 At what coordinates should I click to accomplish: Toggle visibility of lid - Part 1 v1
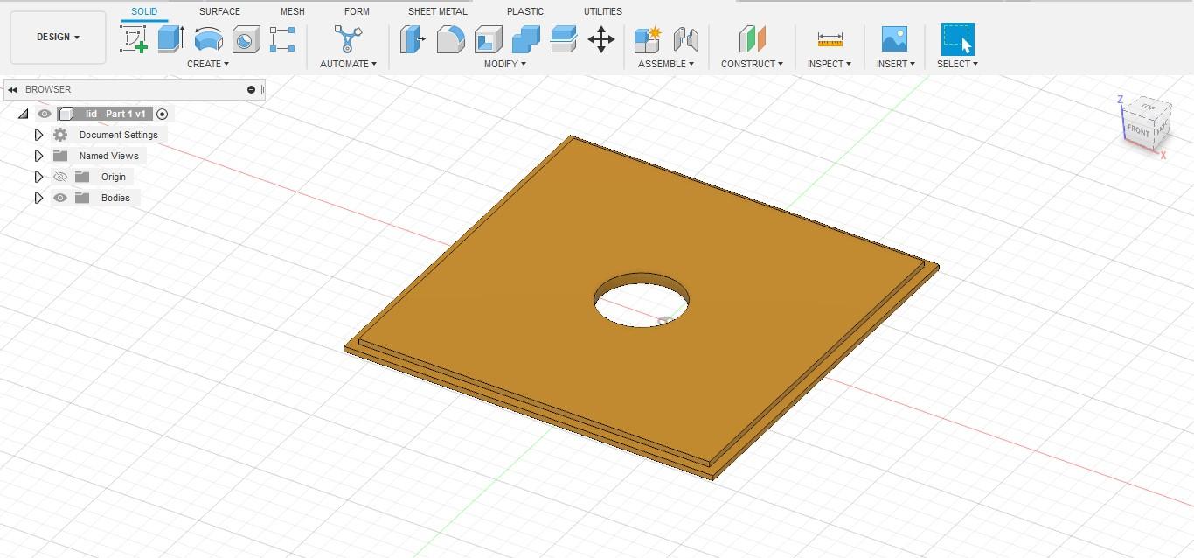[x=44, y=114]
